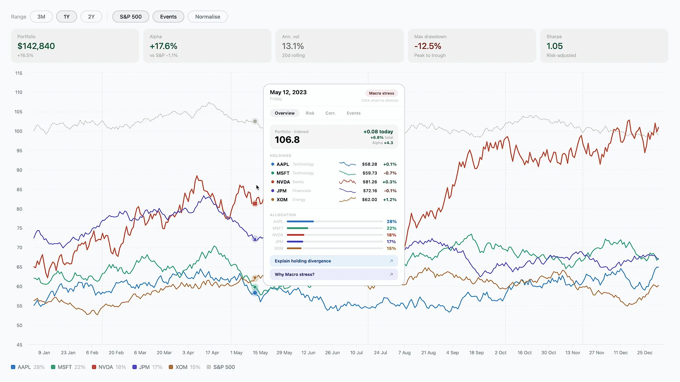Click arrow icon on Explain holding divergence
This screenshot has width=680, height=382.
point(391,261)
